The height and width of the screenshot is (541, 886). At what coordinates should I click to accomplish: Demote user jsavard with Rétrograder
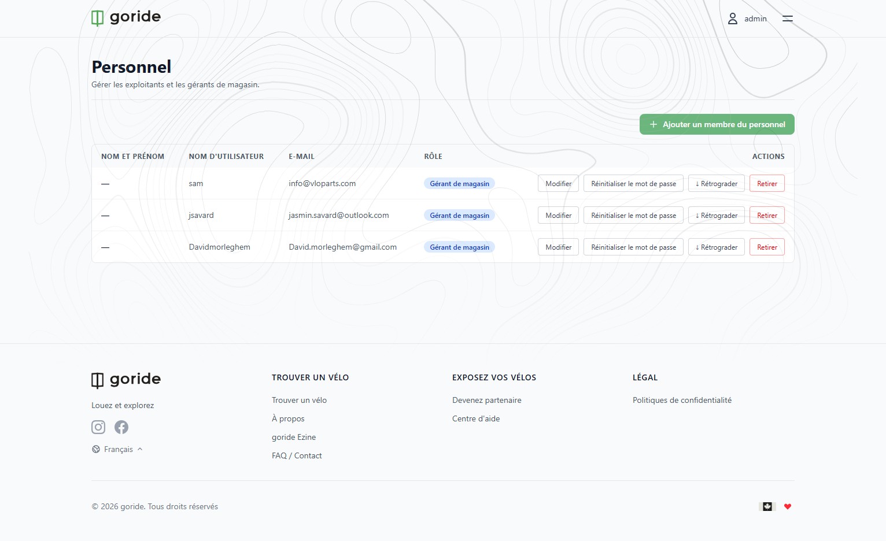pyautogui.click(x=717, y=216)
